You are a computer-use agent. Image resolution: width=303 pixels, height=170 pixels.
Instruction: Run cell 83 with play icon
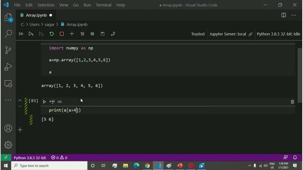pos(44,102)
